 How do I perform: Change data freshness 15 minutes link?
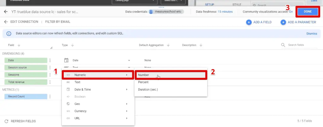[225, 12]
